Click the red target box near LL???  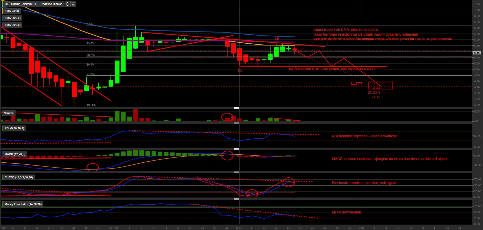coord(380,85)
